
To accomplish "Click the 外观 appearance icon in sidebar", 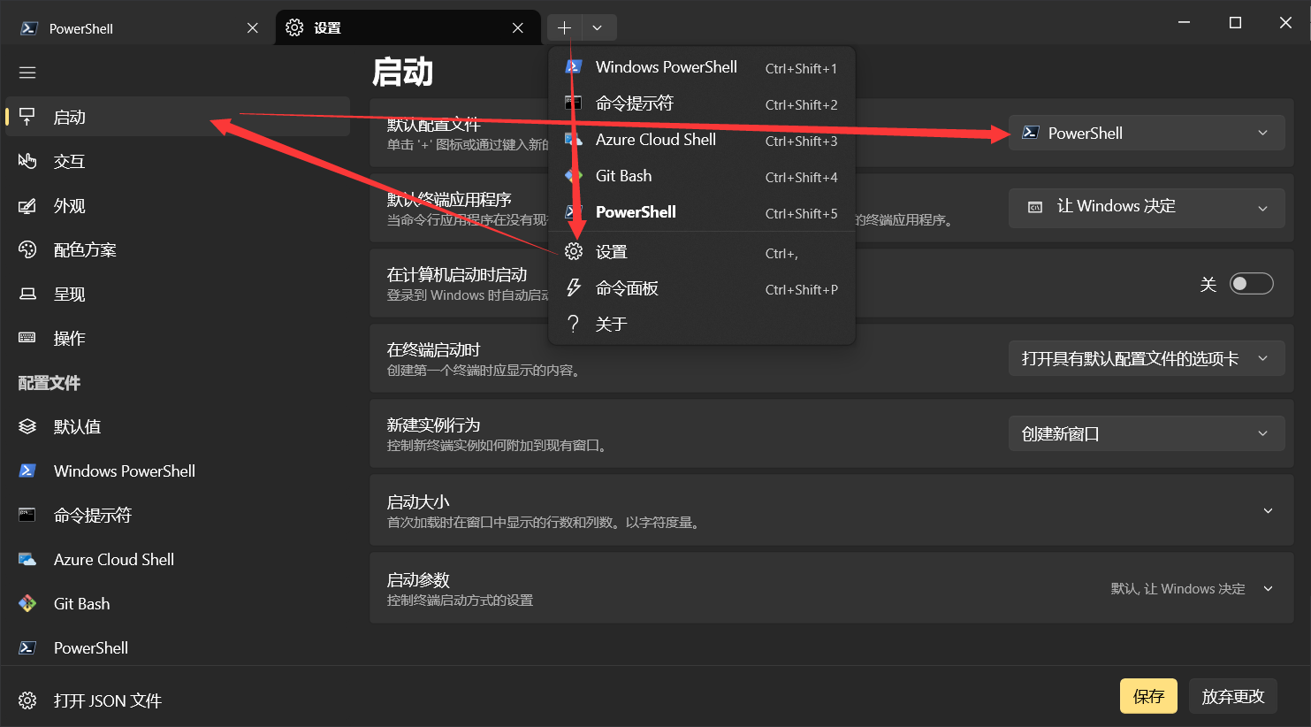I will (x=27, y=205).
